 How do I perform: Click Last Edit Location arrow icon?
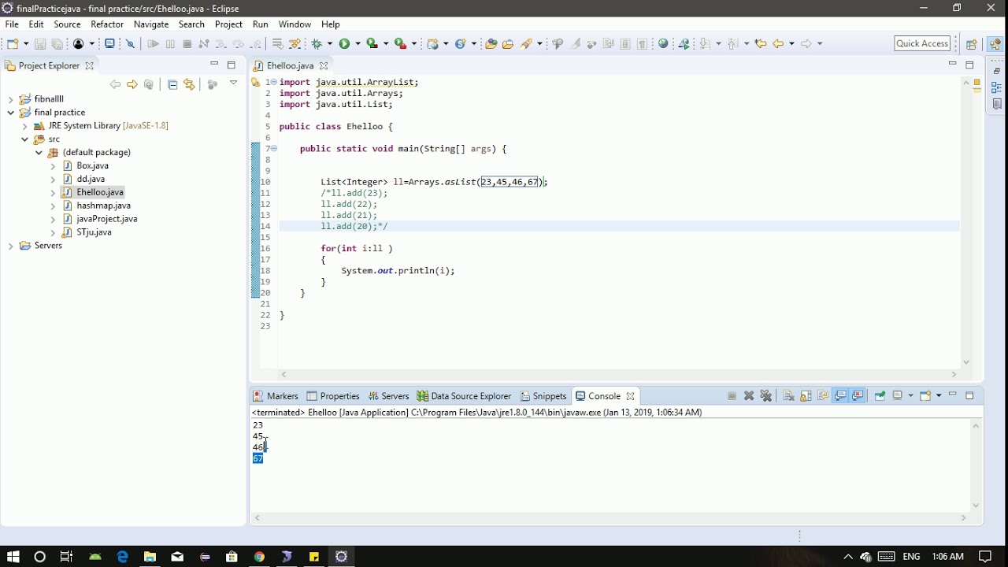(x=761, y=44)
